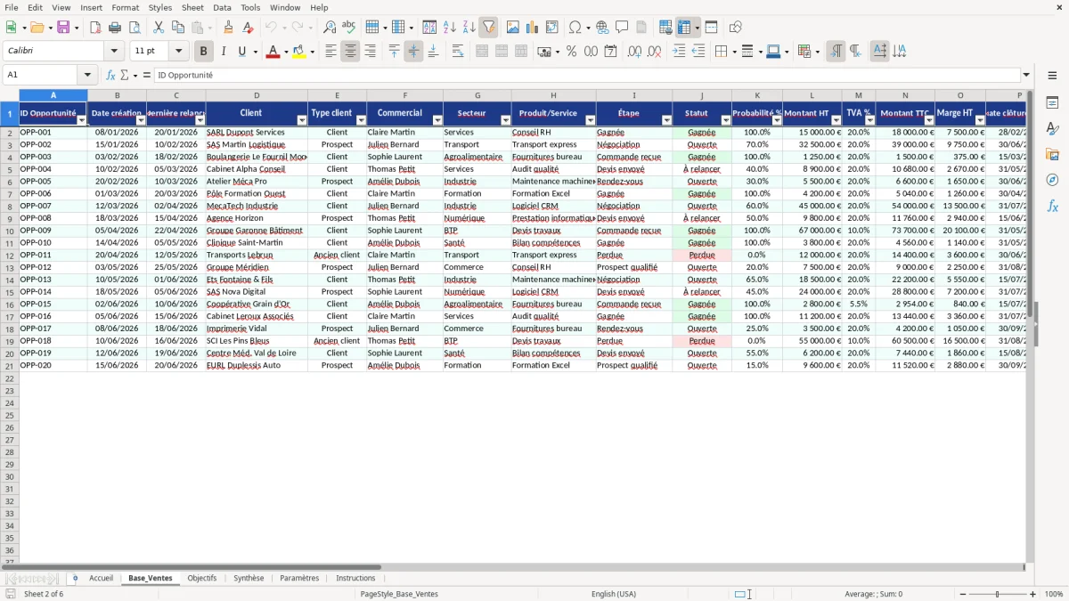
Task: Click the Add Decimal Place icon
Action: click(634, 52)
